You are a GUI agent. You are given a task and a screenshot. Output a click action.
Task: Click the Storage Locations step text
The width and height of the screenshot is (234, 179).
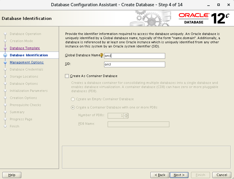pos(24,76)
